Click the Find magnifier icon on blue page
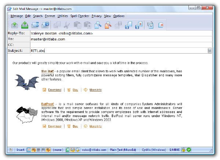This screenshot has width=220, height=160. tap(98, 25)
